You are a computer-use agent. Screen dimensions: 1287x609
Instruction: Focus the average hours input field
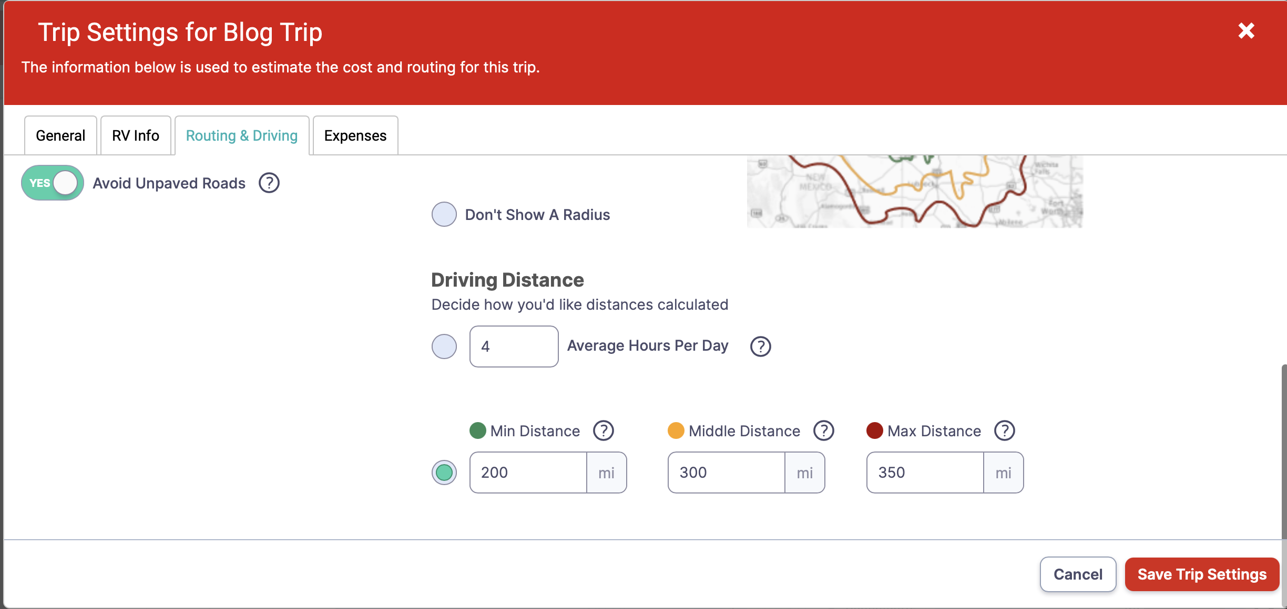point(514,346)
